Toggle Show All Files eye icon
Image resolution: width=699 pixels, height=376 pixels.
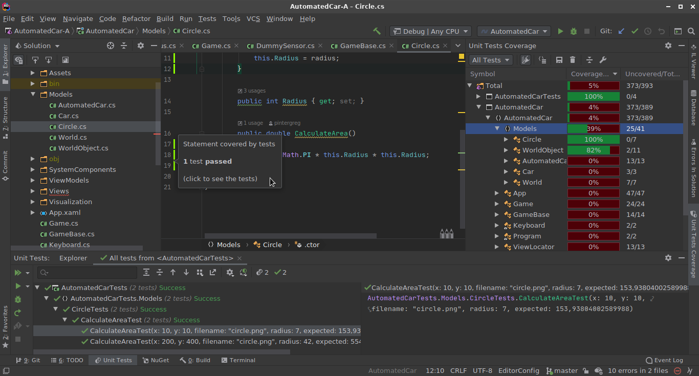point(18,60)
